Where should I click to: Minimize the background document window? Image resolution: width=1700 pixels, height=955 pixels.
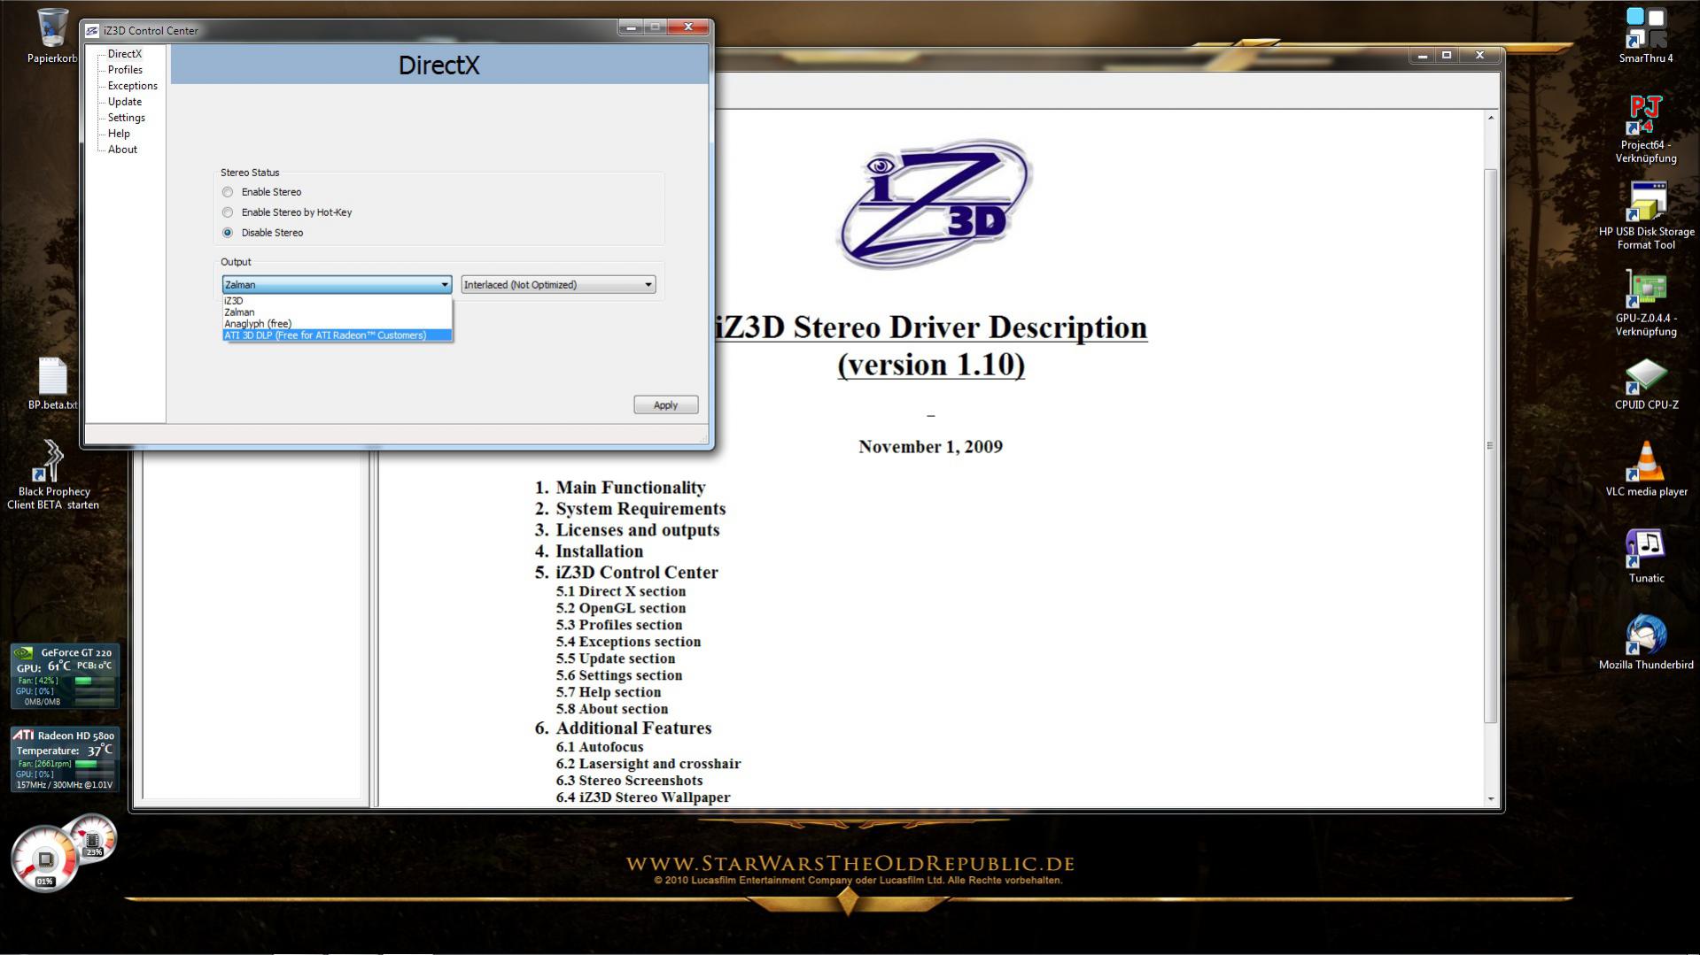click(x=1422, y=55)
